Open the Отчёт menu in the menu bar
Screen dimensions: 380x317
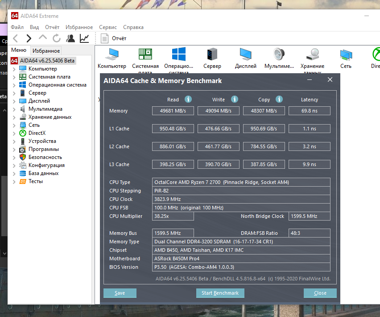click(52, 27)
